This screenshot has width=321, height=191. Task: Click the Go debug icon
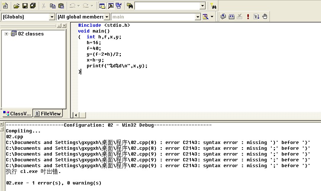coord(256,17)
